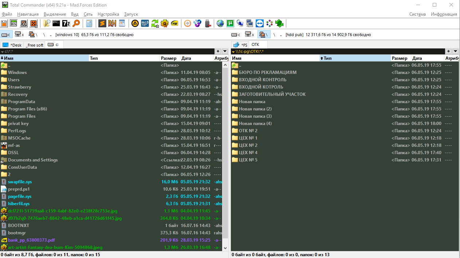
Task: Launch Sublime Text orange S icon
Action: coord(102,24)
